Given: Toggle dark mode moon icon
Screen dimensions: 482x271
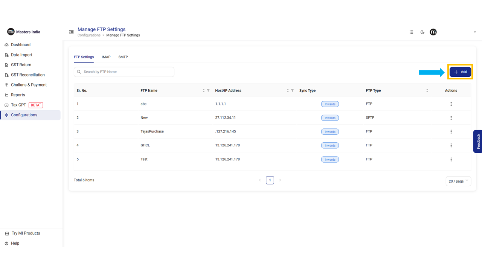Looking at the screenshot, I should 423,32.
